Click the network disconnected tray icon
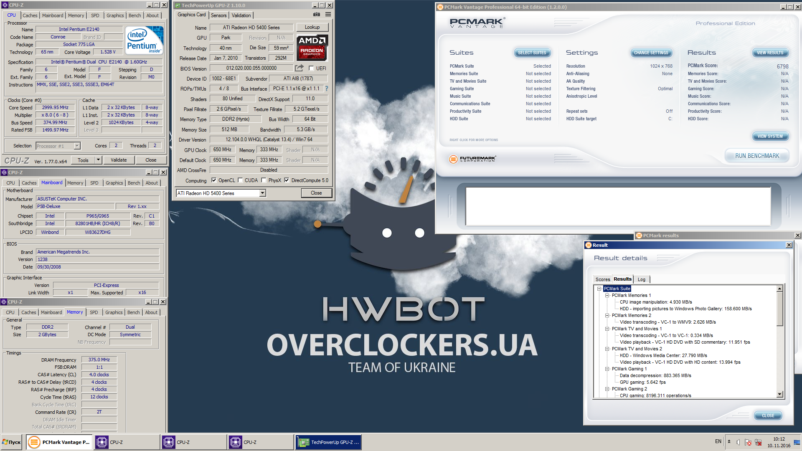 click(x=758, y=442)
